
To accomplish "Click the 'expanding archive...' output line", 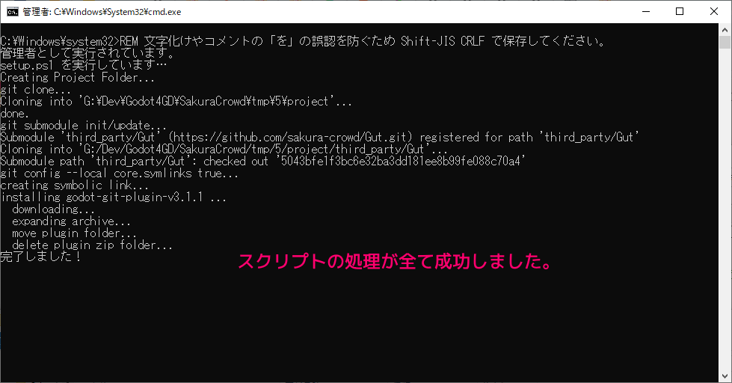I will point(72,221).
